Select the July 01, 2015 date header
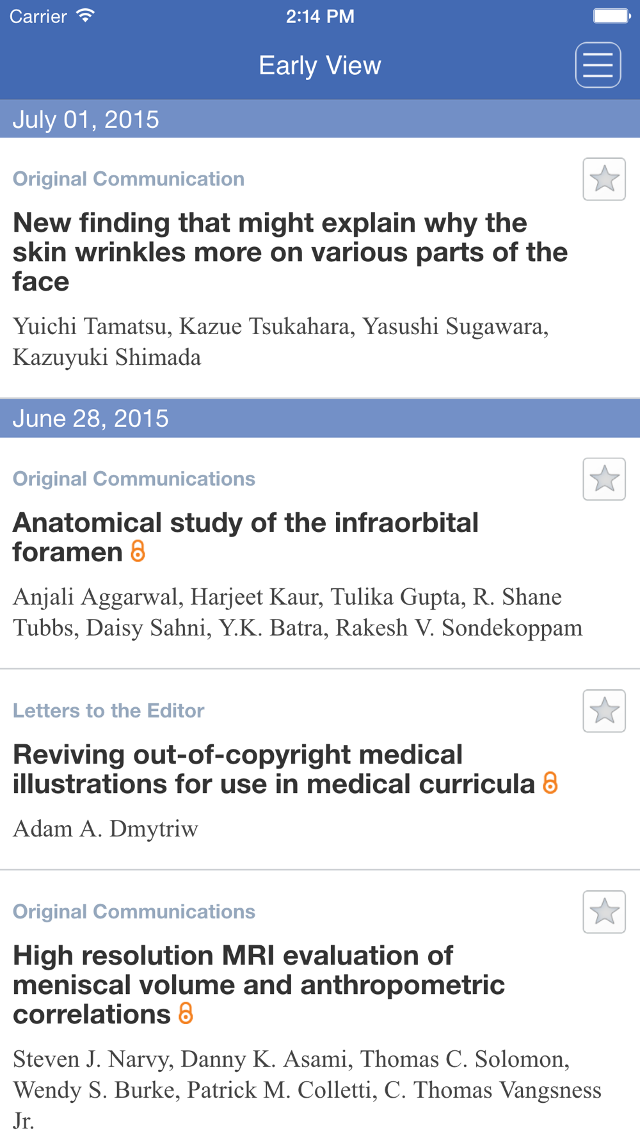 320,119
